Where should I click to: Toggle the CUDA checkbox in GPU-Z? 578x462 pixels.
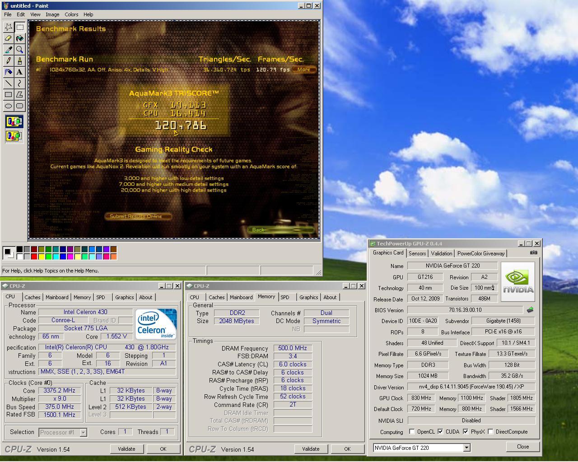click(440, 432)
